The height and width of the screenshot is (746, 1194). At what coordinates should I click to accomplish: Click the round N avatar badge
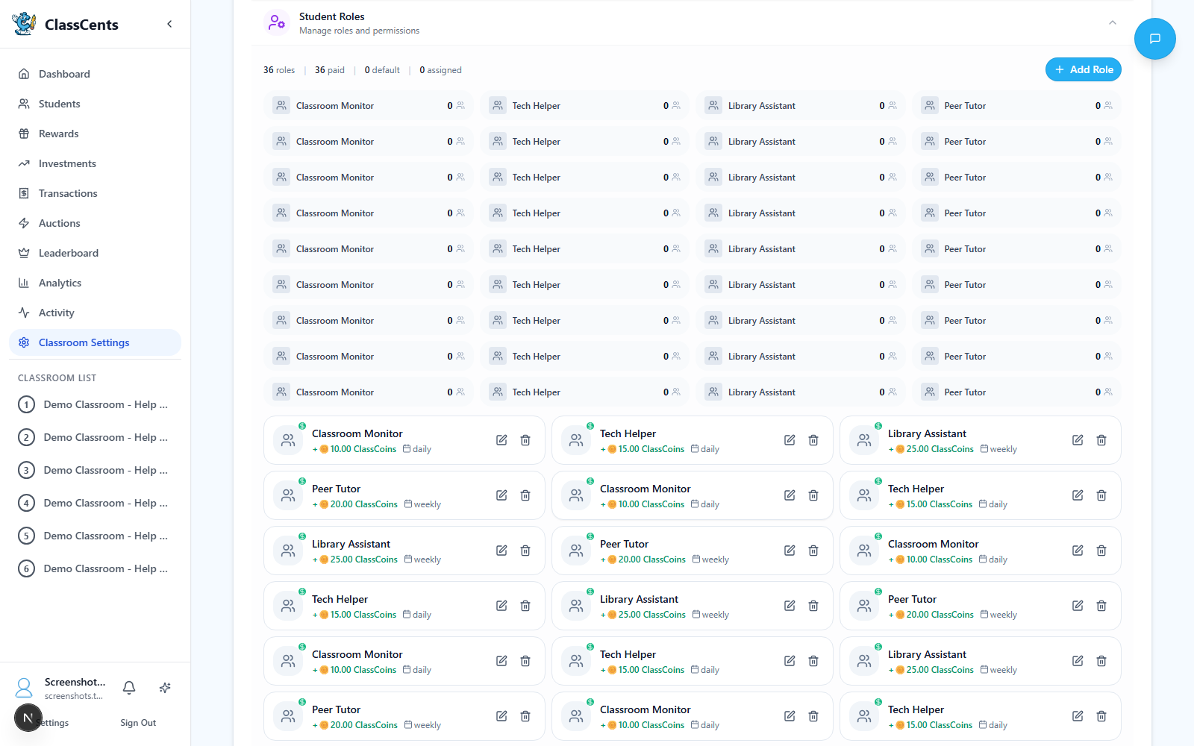pyautogui.click(x=28, y=718)
